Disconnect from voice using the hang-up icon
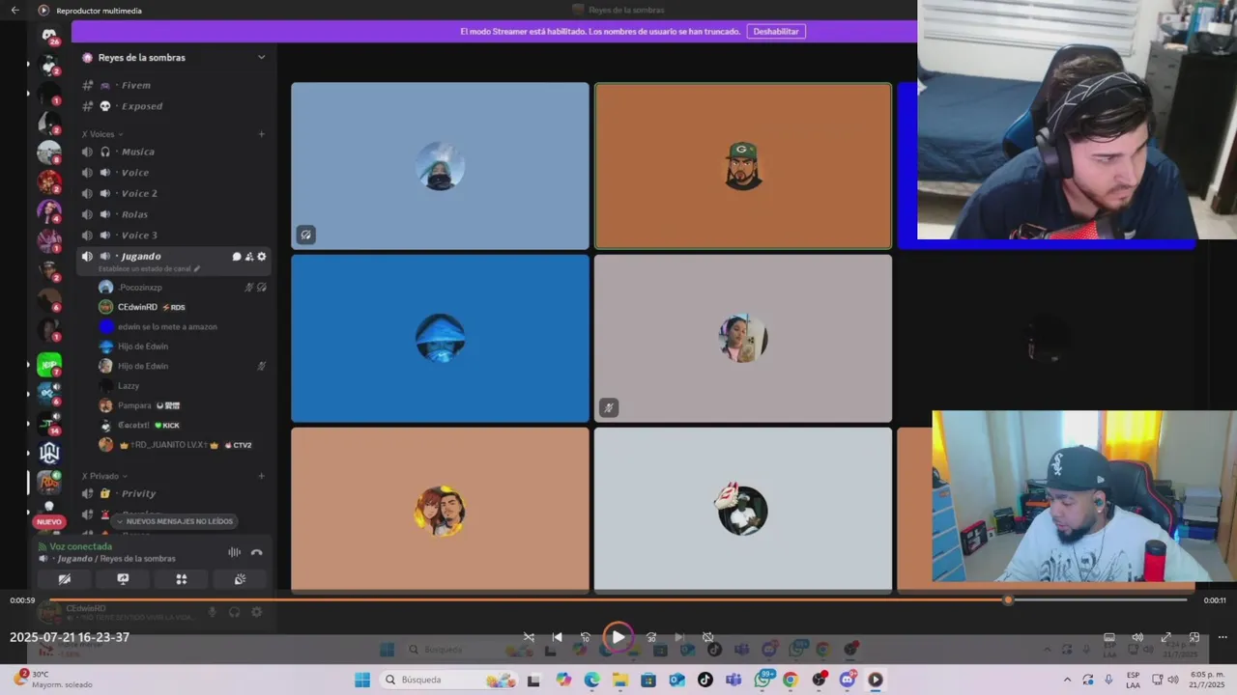Image resolution: width=1237 pixels, height=695 pixels. click(x=256, y=552)
